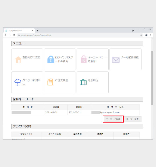Click the scrollbar down arrow
This screenshot has height=167, width=156.
click(152, 138)
